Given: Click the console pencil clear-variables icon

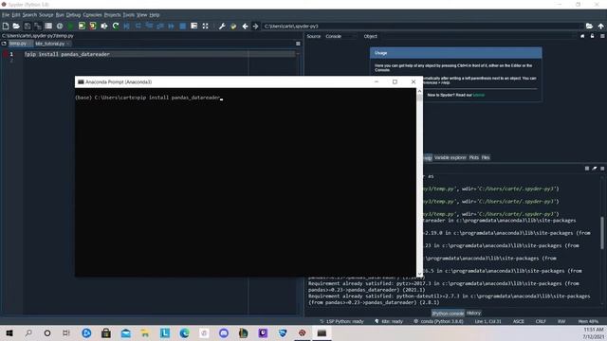Looking at the screenshot, I should tap(595, 169).
